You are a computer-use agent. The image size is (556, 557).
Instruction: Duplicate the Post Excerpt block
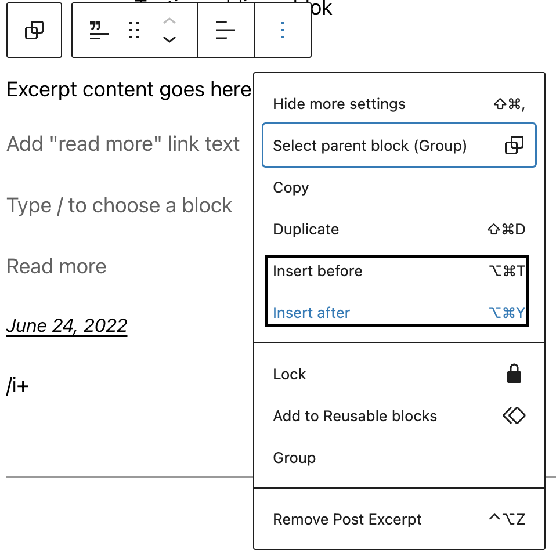306,229
